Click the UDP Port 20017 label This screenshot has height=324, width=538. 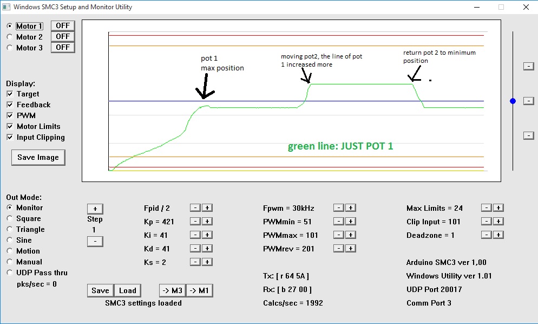[x=434, y=289]
